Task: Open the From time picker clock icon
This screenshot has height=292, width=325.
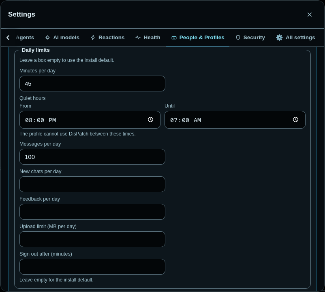Action: coord(150,120)
